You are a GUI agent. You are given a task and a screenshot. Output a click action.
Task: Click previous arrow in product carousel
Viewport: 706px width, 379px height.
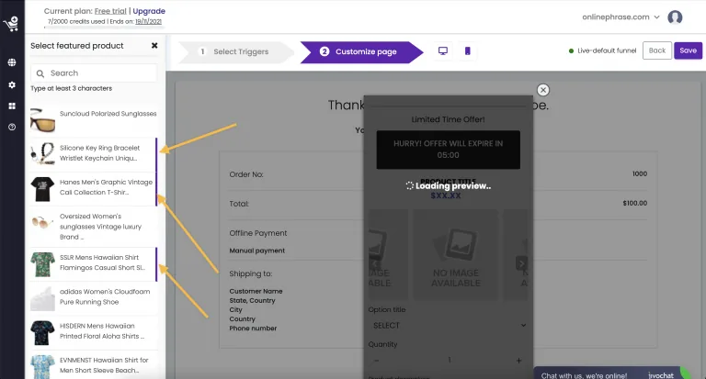click(x=375, y=263)
